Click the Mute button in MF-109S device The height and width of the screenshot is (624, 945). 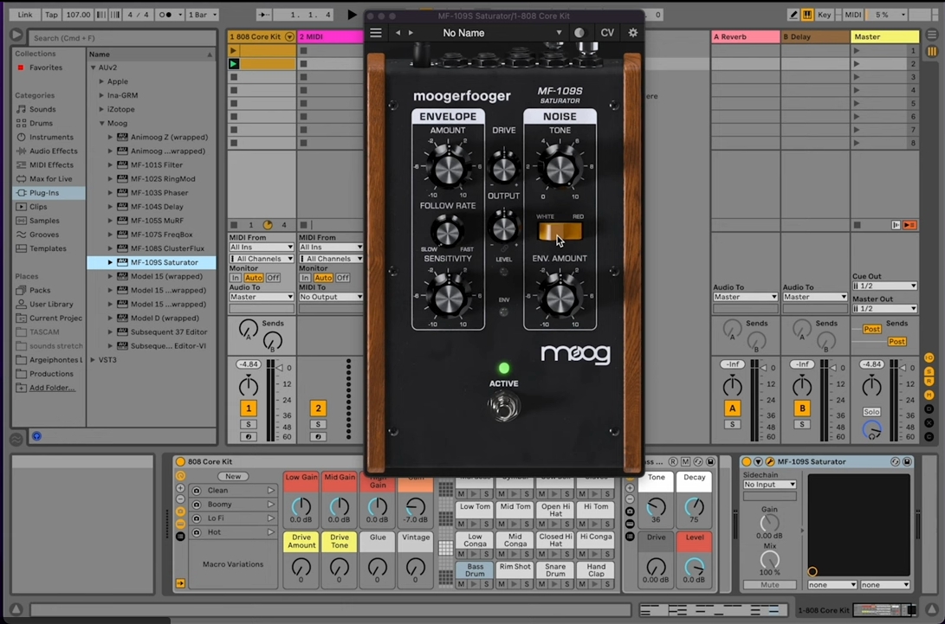click(770, 585)
